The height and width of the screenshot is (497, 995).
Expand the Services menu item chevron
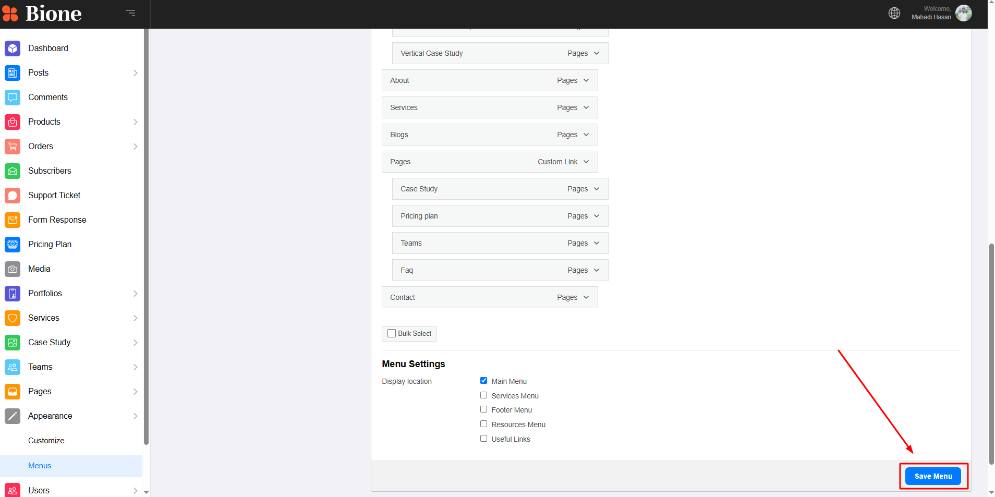tap(586, 107)
